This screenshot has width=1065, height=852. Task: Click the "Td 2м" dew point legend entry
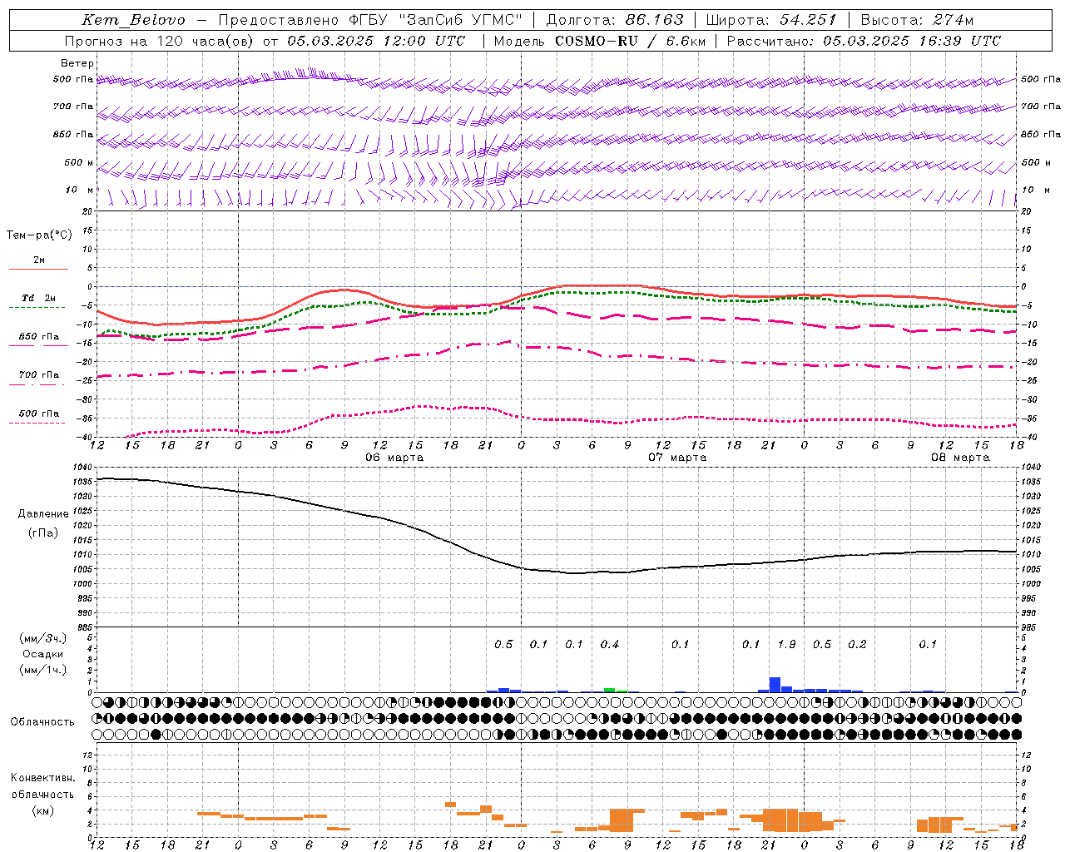(38, 298)
